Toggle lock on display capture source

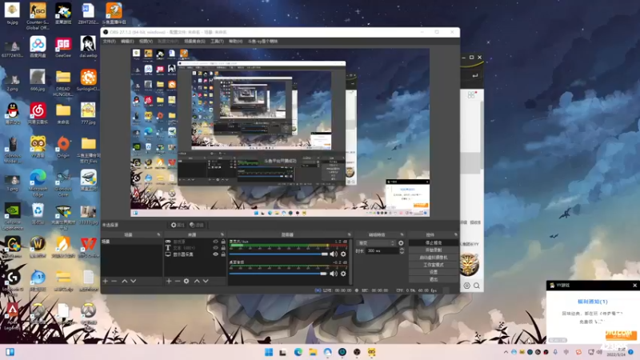(x=223, y=254)
